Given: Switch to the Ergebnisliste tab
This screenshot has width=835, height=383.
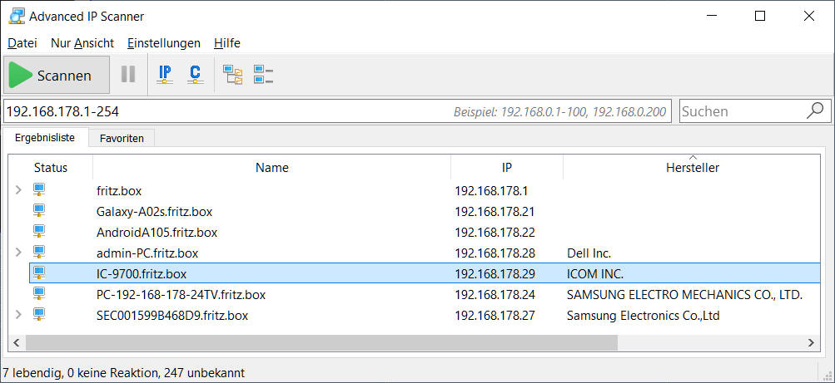Looking at the screenshot, I should tap(45, 138).
